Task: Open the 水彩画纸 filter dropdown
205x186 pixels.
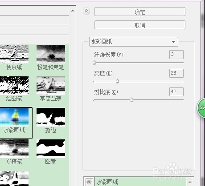Action: pos(134,42)
